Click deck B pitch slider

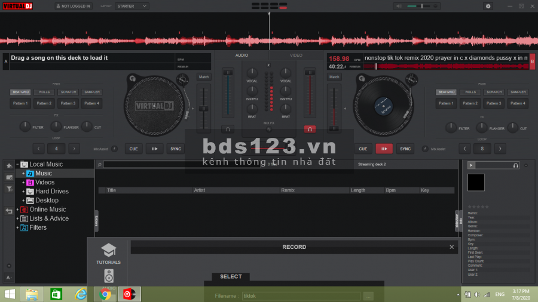coord(334,109)
